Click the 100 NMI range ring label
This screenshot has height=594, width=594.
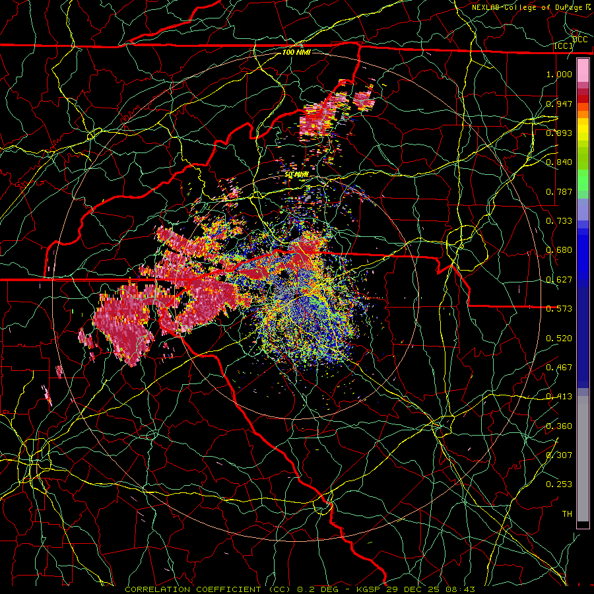(296, 52)
